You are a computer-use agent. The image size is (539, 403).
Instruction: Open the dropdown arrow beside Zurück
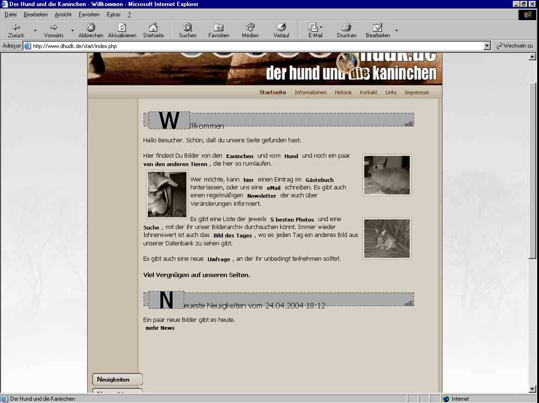pyautogui.click(x=35, y=31)
